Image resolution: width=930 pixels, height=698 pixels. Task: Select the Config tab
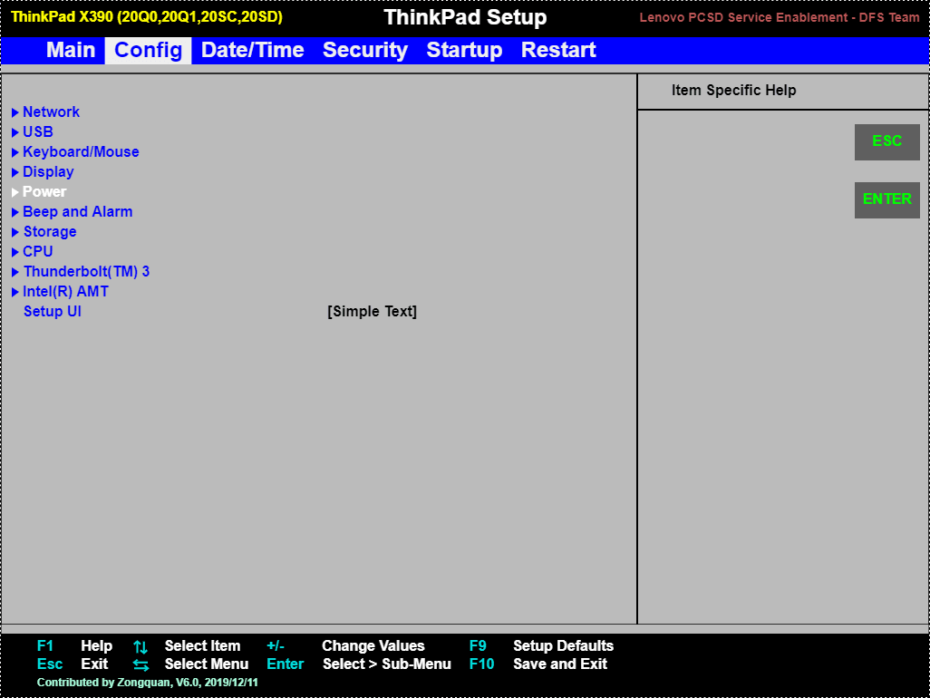tap(149, 51)
